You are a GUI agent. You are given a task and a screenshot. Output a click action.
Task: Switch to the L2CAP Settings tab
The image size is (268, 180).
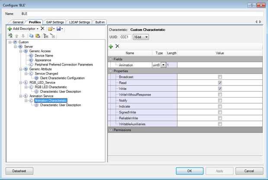click(x=80, y=22)
